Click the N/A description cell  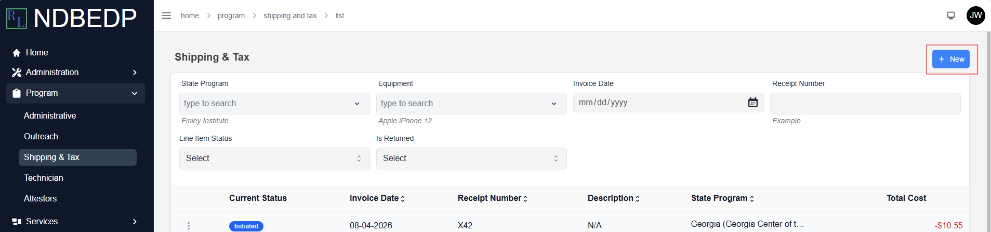coord(594,226)
